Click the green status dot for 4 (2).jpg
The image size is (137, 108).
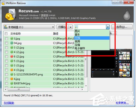(12, 52)
